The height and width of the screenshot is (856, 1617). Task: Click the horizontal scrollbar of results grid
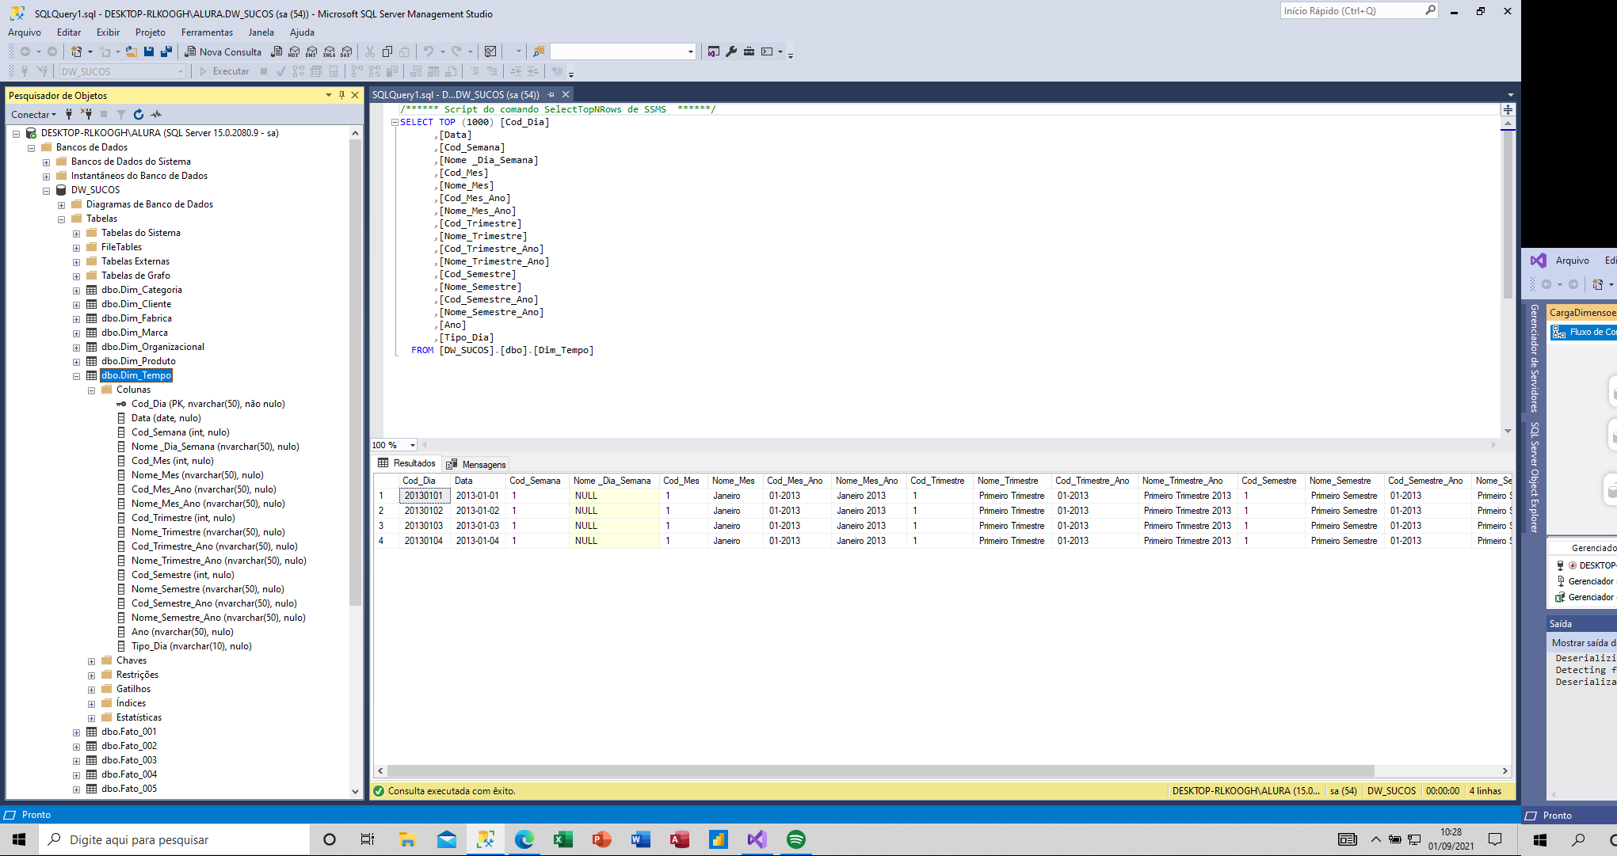pyautogui.click(x=880, y=770)
